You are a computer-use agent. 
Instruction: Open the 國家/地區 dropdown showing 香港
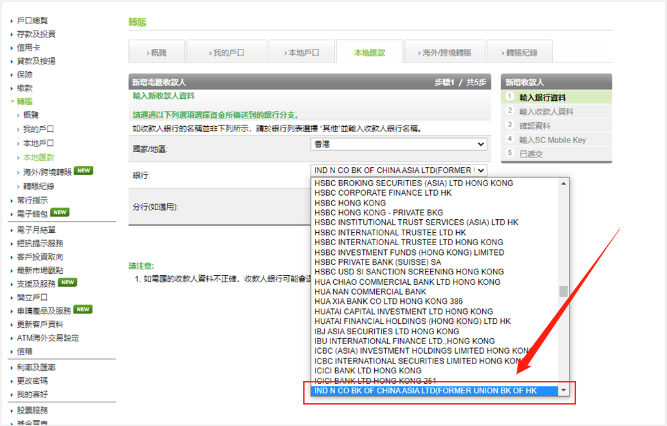(x=399, y=144)
